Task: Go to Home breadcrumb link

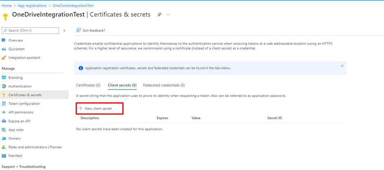Action: [7, 6]
